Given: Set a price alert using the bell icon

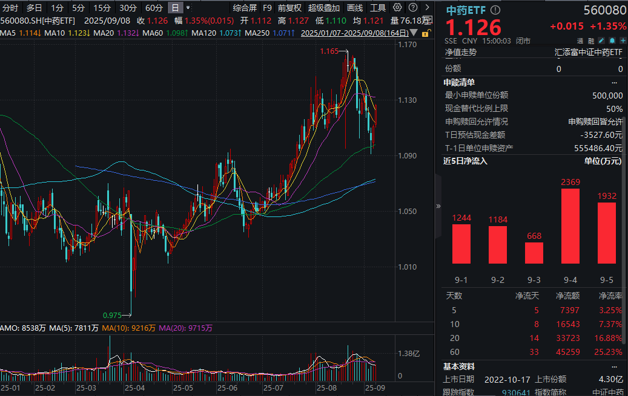Looking at the screenshot, I should tap(612, 40).
